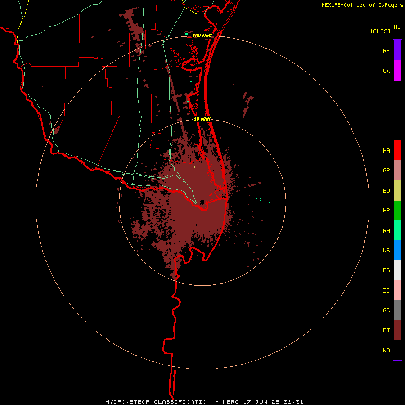Click the BD legend label

[x=387, y=191]
